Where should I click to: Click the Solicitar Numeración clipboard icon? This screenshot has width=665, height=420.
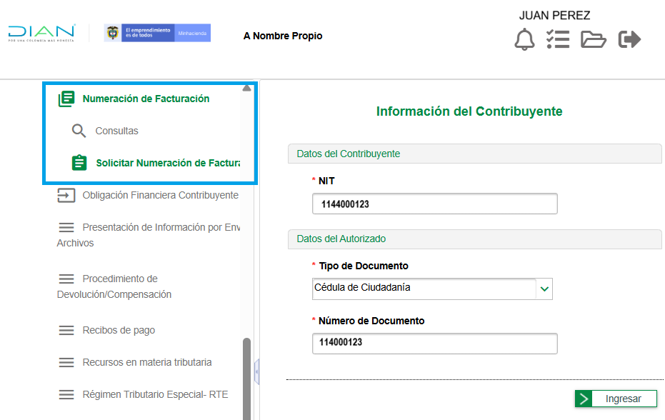[79, 164]
